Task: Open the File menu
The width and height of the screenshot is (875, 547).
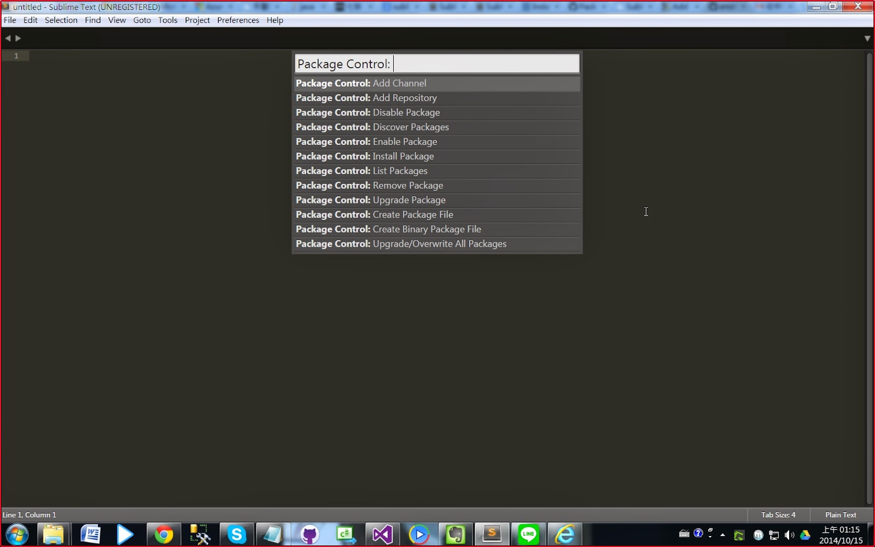Action: (x=10, y=20)
